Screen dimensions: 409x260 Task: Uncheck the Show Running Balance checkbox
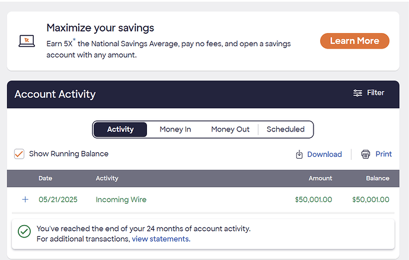coord(20,154)
